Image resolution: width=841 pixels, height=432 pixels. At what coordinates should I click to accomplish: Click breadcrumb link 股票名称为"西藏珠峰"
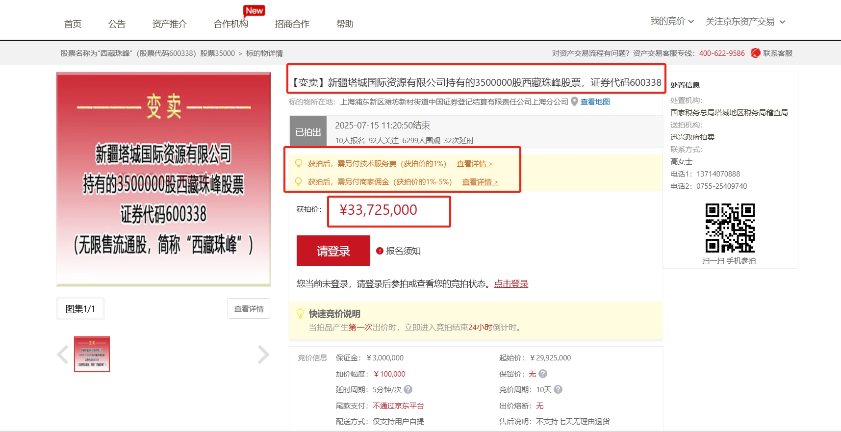click(x=148, y=53)
